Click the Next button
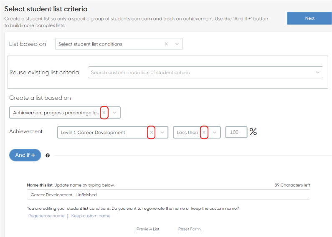The image size is (332, 237). tap(309, 18)
